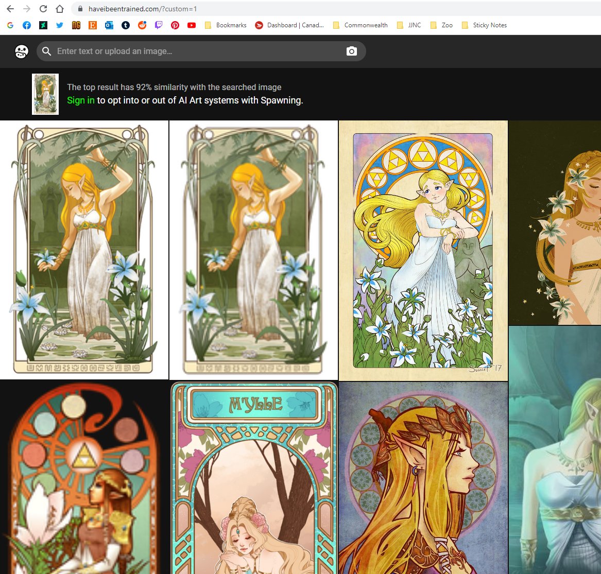Open first Zelda art nouveau result
This screenshot has width=601, height=574.
(84, 250)
